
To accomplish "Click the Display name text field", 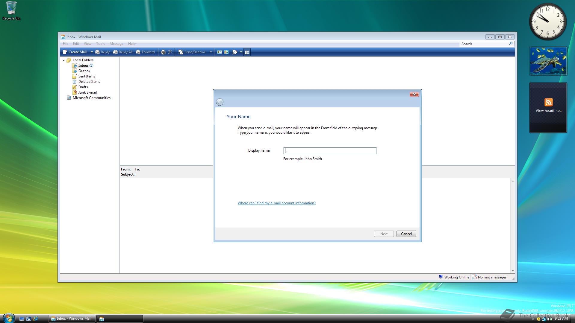I will (330, 151).
